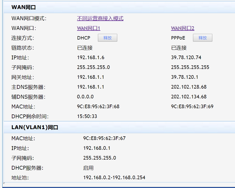Viewport: 235px width, 188px height.
Task: Click WAN1 MAC address 9C:E8:95:62:3F:68
Action: click(98, 107)
